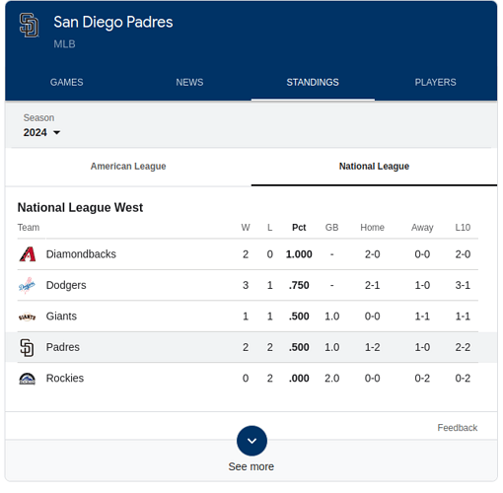This screenshot has height=493, width=503.
Task: Select the PLAYERS tab
Action: [435, 82]
